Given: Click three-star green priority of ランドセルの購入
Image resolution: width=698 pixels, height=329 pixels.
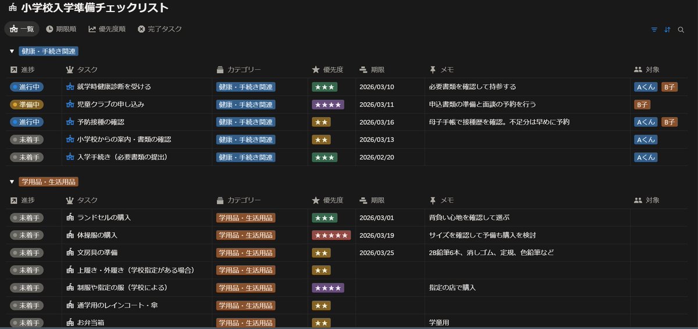Looking at the screenshot, I should click(325, 218).
